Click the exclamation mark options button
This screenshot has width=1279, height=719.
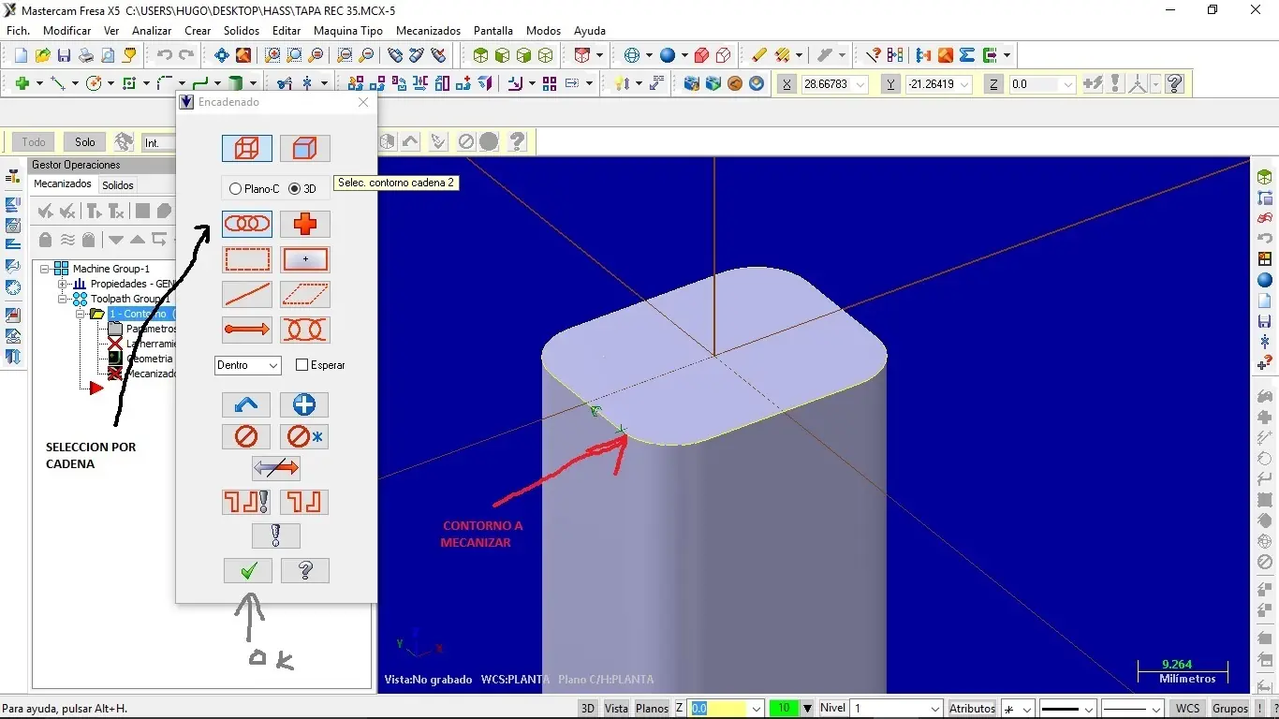pyautogui.click(x=276, y=536)
